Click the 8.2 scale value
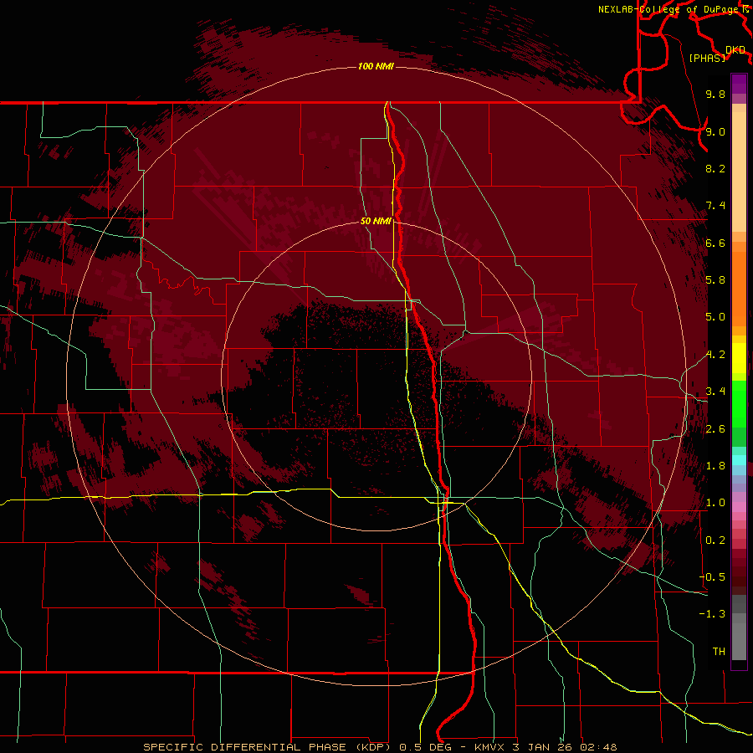 [715, 168]
